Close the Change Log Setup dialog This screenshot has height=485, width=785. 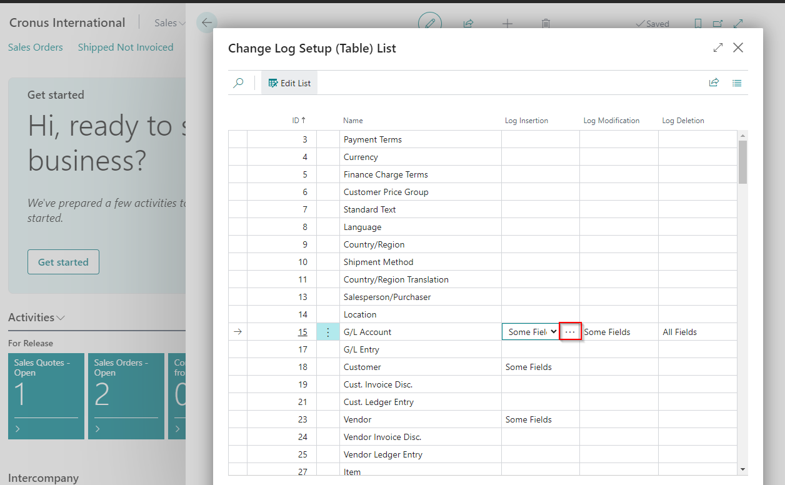tap(738, 47)
